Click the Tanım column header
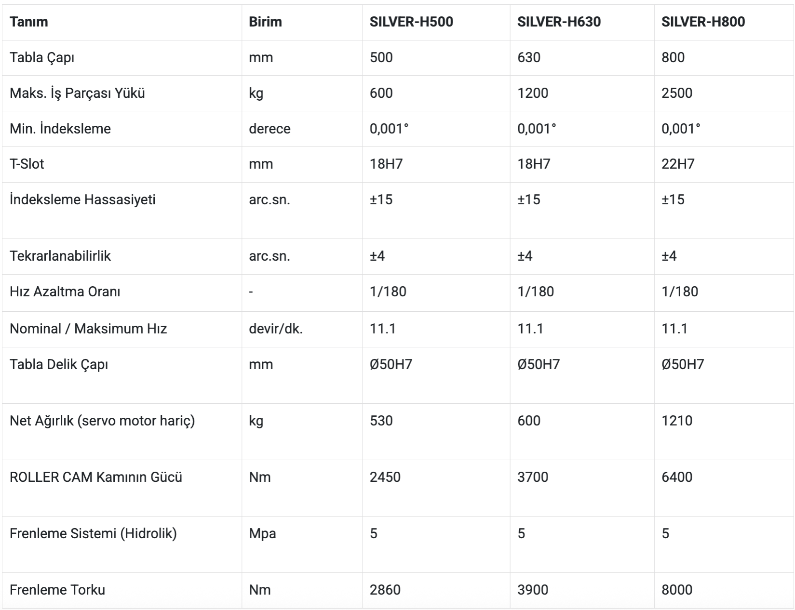Screen dimensions: 795x610 pyautogui.click(x=29, y=22)
